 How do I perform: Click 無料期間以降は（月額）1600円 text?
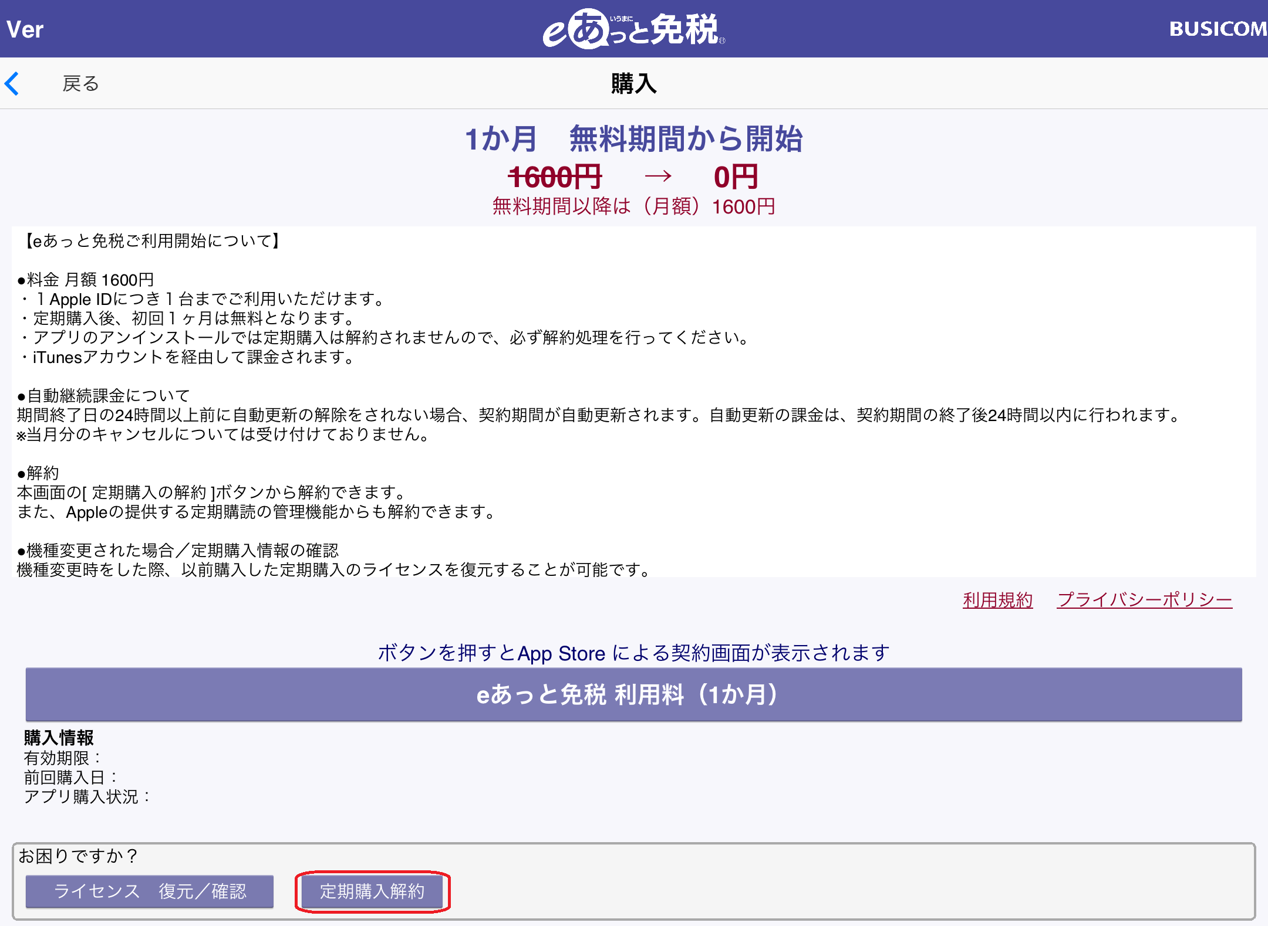633,206
